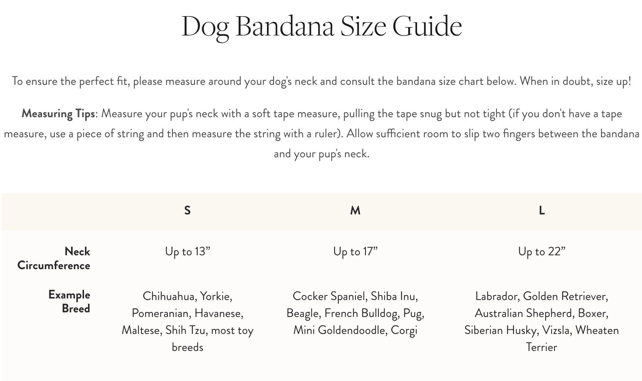Select the Example Breed row label
This screenshot has width=642, height=381.
pos(69,302)
